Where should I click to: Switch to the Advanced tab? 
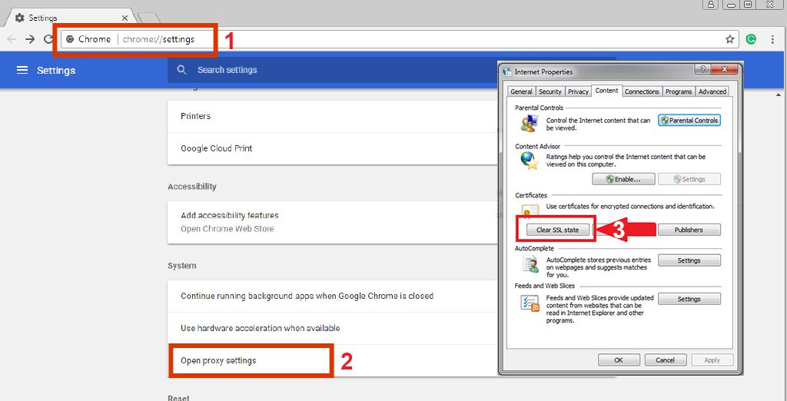pos(712,91)
